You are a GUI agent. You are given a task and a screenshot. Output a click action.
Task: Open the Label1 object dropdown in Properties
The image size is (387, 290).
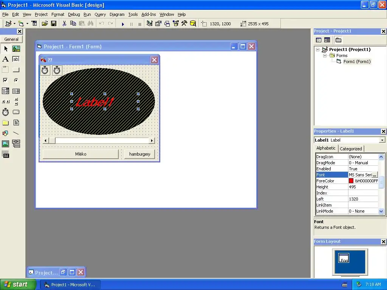382,140
